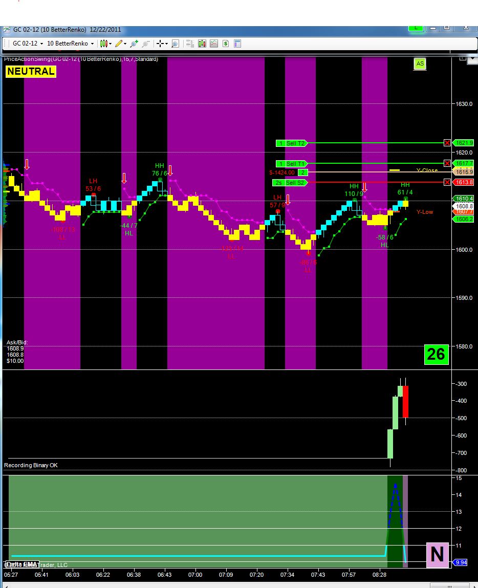Click the LH 53 / 6 swing label
The image size is (478, 588).
93,185
